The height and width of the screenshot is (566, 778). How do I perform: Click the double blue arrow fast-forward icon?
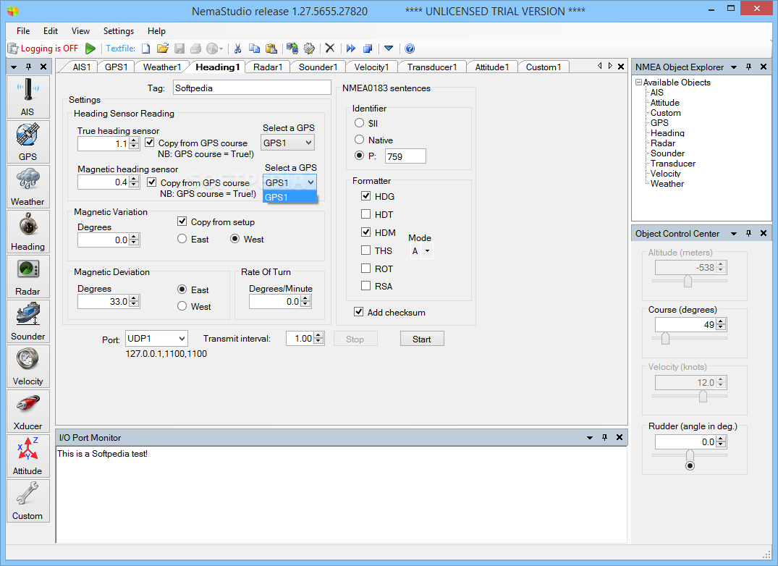pyautogui.click(x=351, y=48)
